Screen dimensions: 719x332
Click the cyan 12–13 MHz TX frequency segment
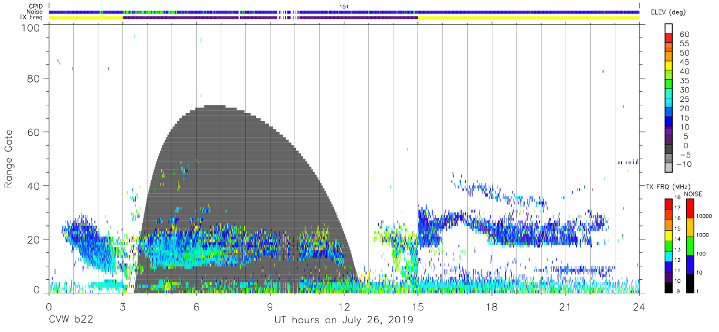click(x=669, y=255)
